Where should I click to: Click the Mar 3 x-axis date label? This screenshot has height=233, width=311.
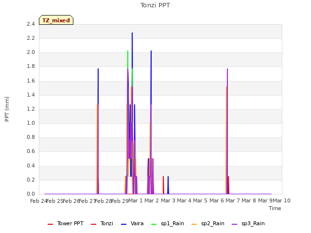coord(168,200)
